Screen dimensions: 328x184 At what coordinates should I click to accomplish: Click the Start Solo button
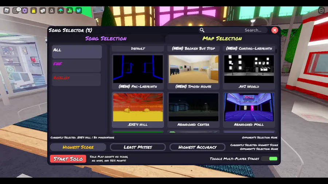click(x=68, y=159)
